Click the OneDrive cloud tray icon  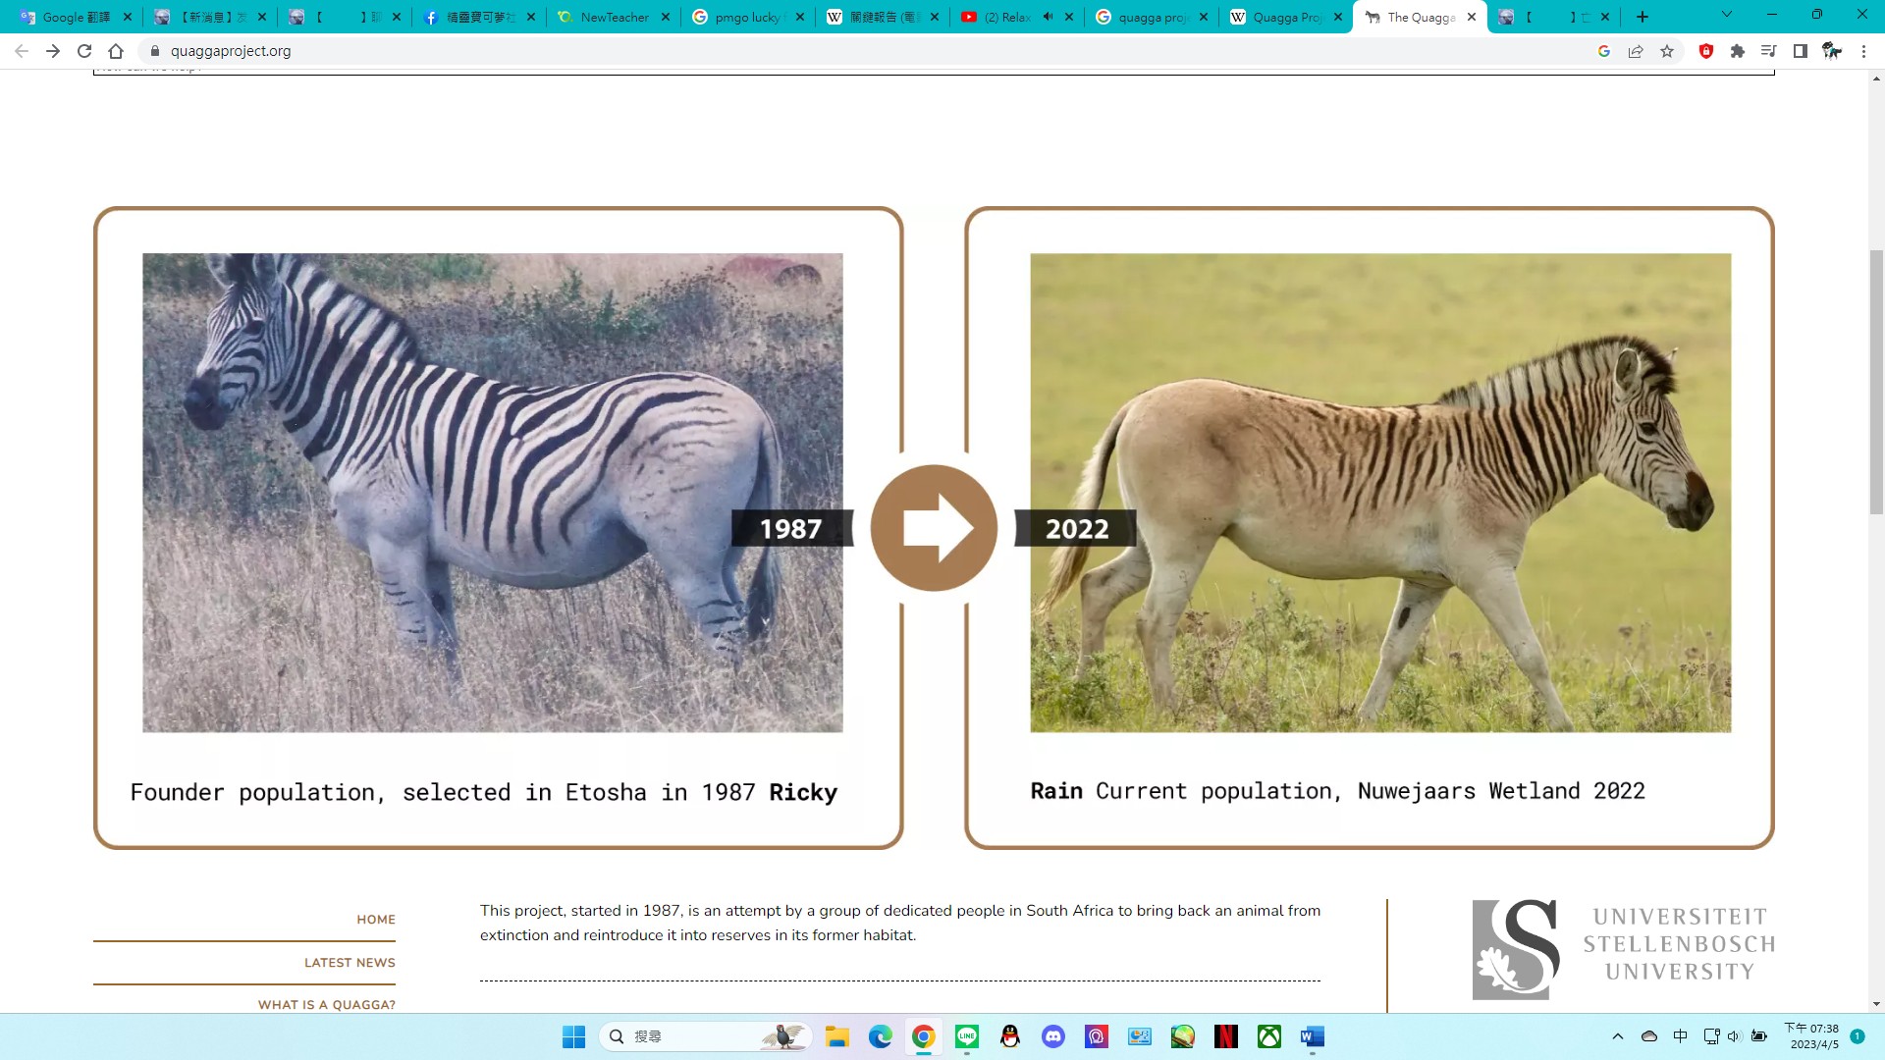pos(1649,1036)
